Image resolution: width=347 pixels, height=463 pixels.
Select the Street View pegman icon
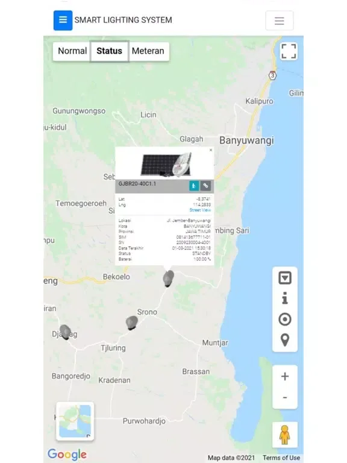pyautogui.click(x=285, y=435)
